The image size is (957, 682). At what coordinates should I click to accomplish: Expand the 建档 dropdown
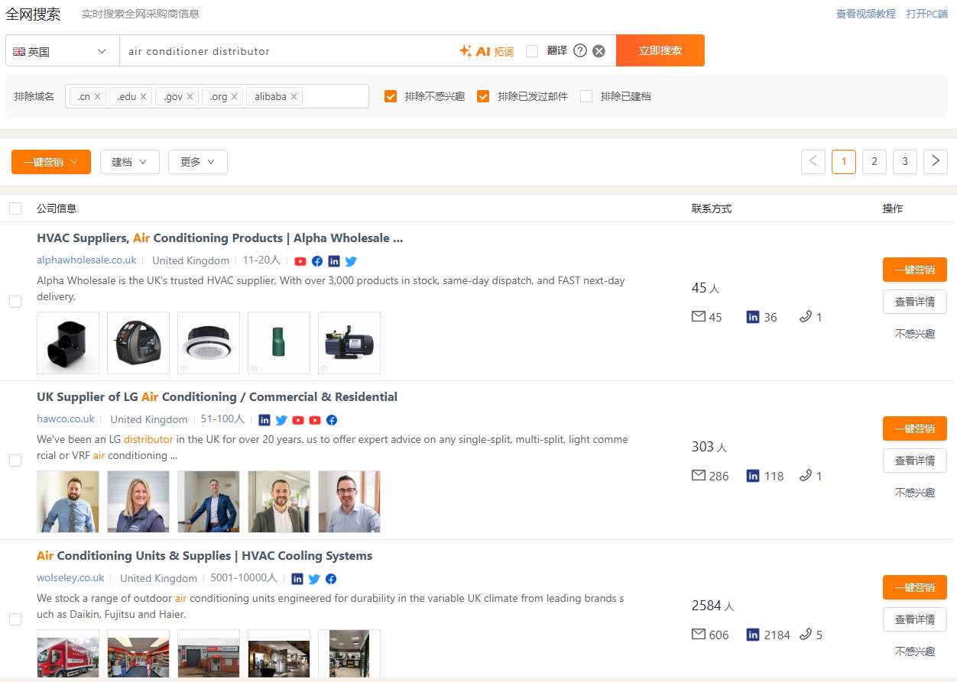pos(130,162)
